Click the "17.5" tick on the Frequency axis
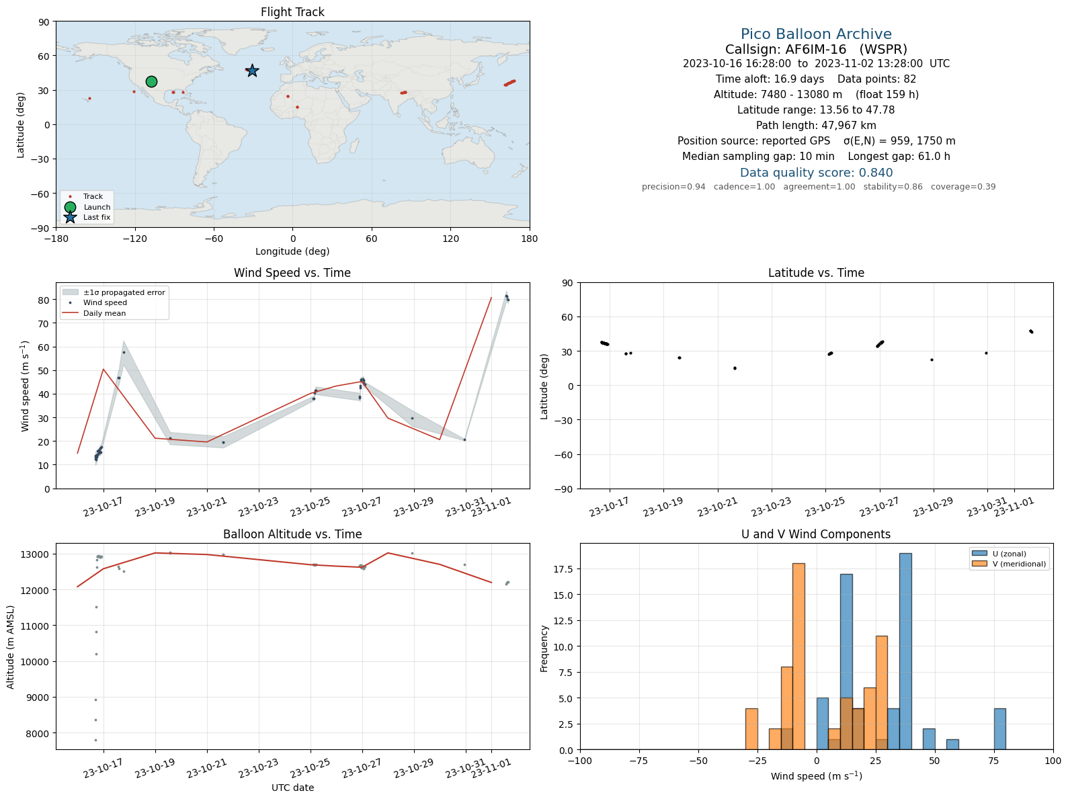Screen dimensions: 1068x799 [565, 569]
